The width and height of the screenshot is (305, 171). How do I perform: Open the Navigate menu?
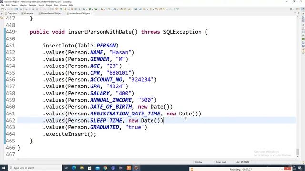click(32, 5)
